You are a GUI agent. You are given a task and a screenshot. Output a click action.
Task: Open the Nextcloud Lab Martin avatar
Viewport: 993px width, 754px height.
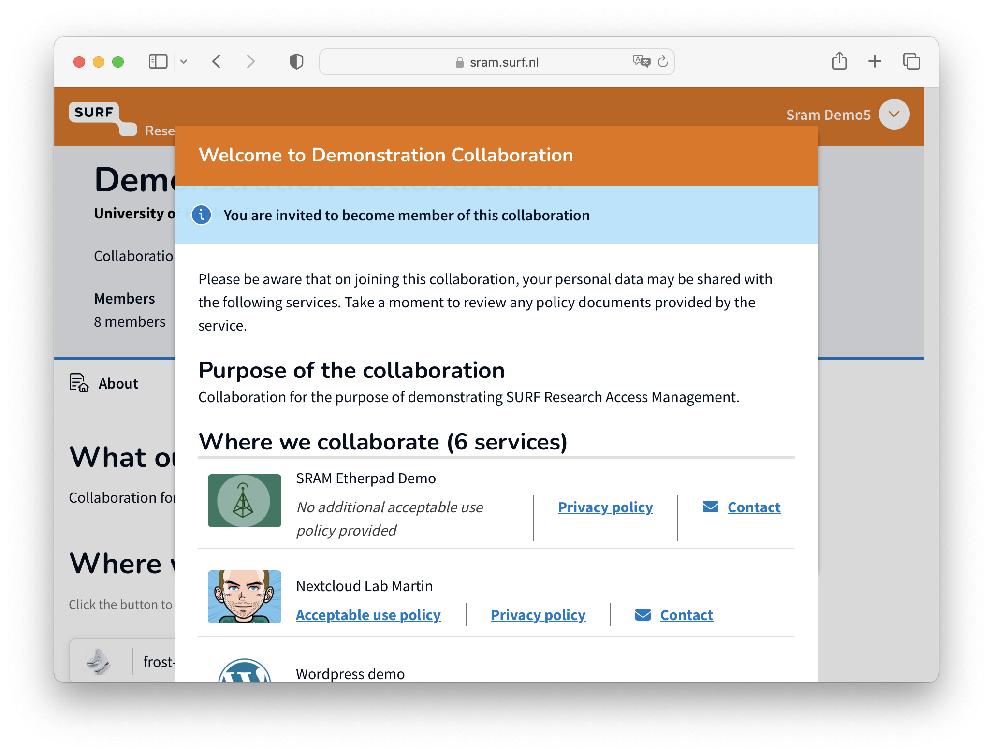click(x=245, y=597)
